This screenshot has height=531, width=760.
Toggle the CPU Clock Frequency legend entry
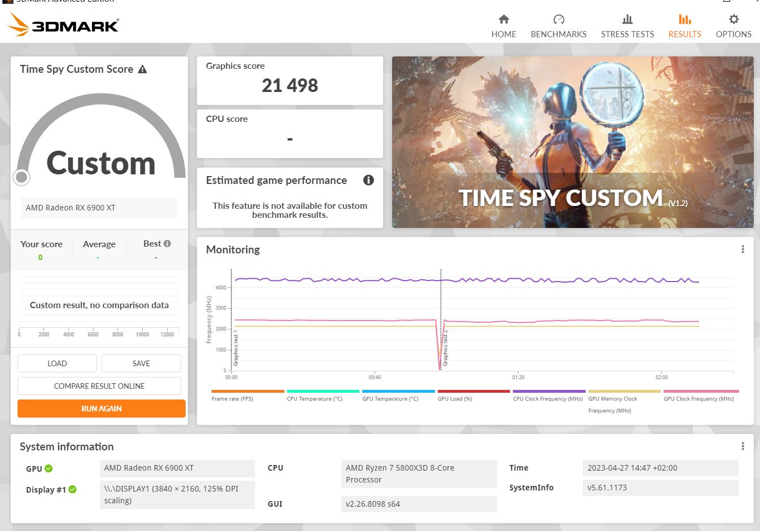pyautogui.click(x=549, y=395)
